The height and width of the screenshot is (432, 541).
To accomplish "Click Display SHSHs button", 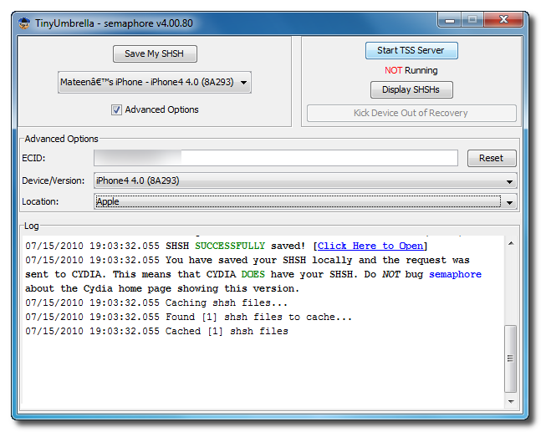I will coord(411,89).
